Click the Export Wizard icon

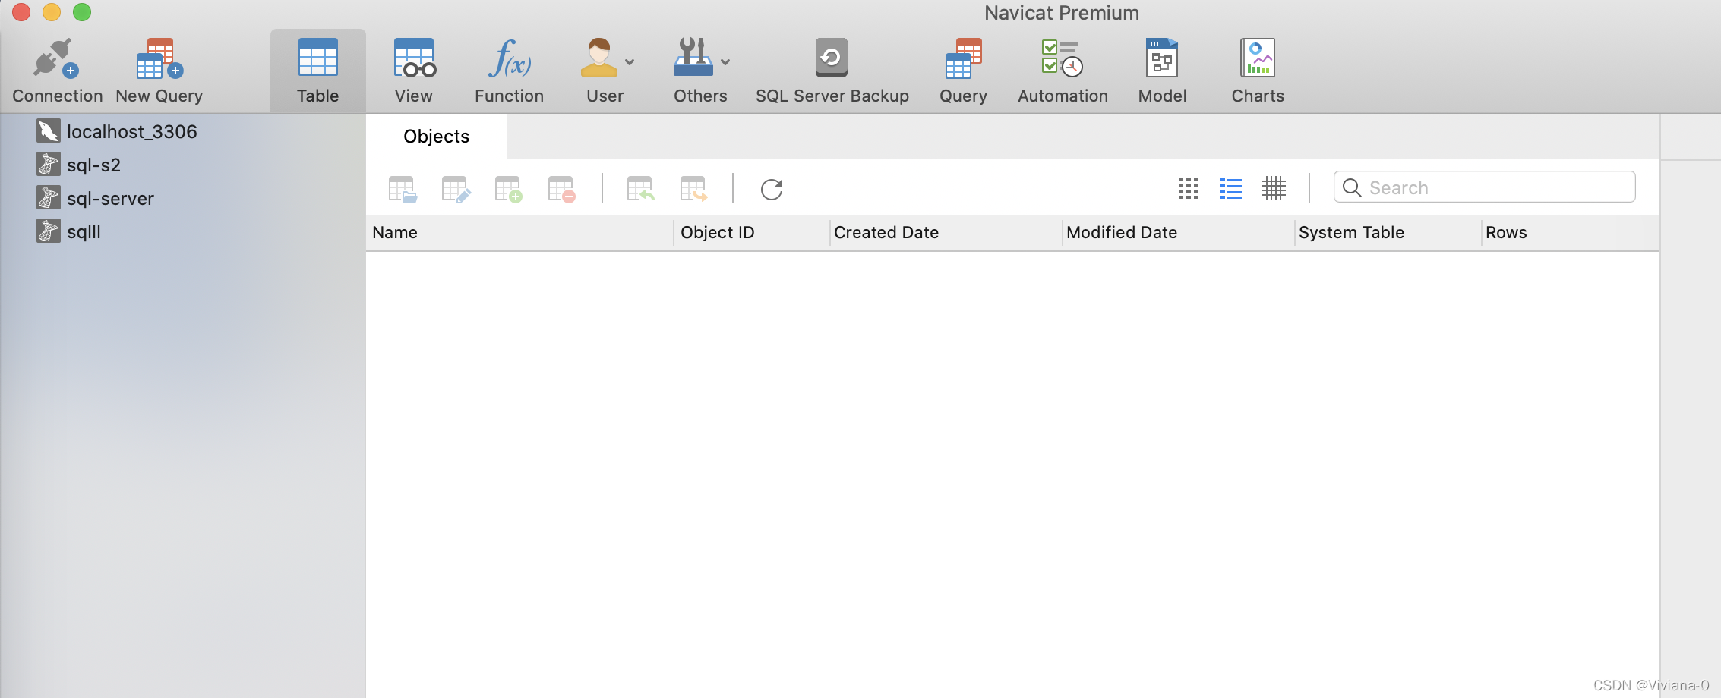[693, 189]
